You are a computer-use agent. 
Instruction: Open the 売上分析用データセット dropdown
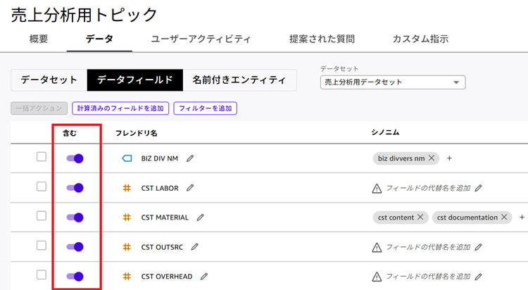393,82
